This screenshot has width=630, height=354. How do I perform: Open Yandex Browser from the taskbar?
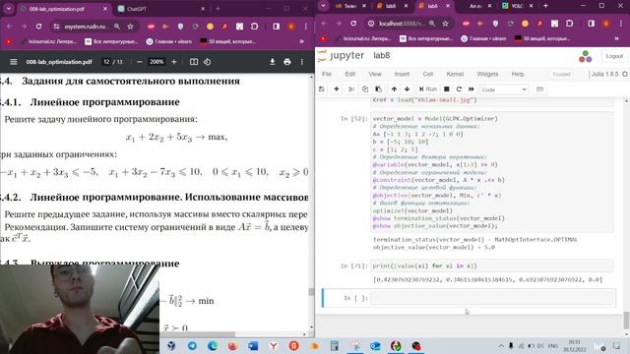point(274,345)
